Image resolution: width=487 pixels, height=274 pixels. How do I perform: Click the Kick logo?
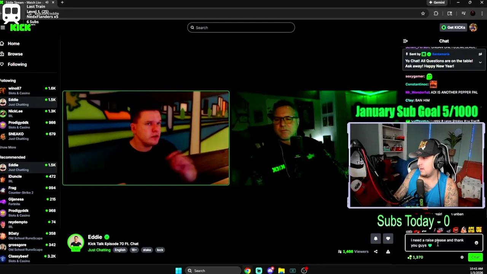(21, 28)
